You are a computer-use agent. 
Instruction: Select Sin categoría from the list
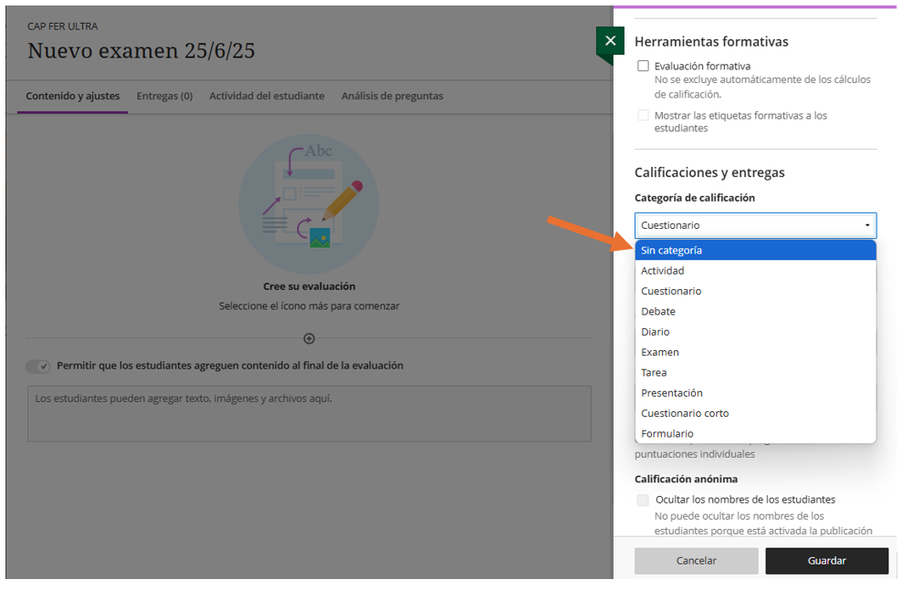tap(756, 250)
